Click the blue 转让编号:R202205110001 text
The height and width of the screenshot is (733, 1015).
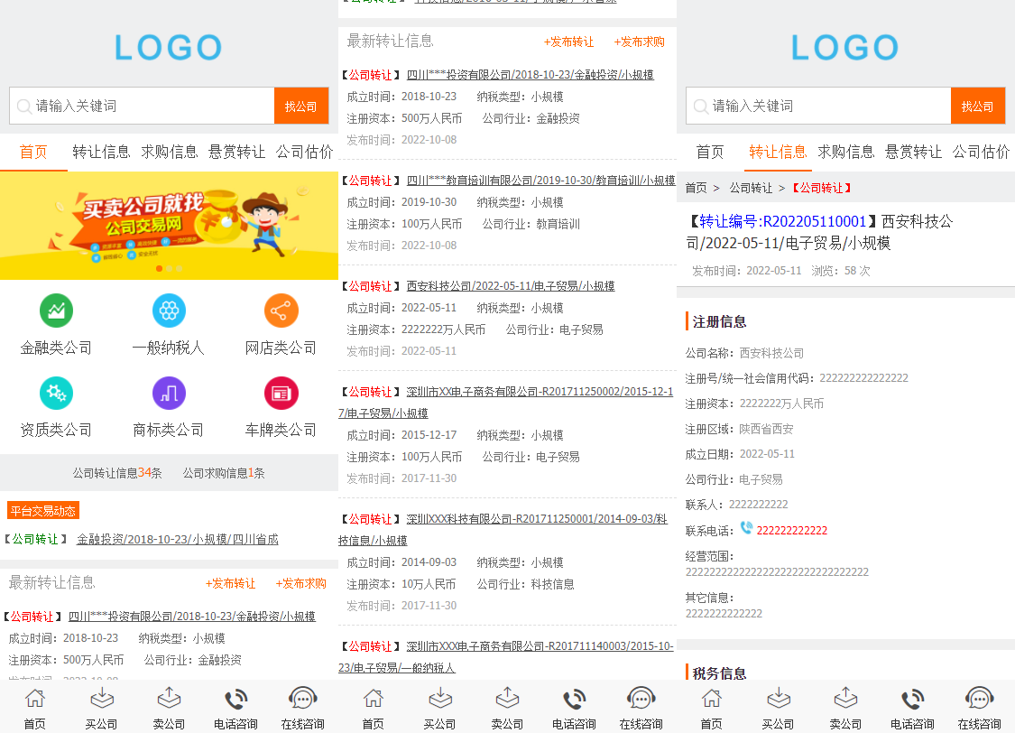click(782, 221)
